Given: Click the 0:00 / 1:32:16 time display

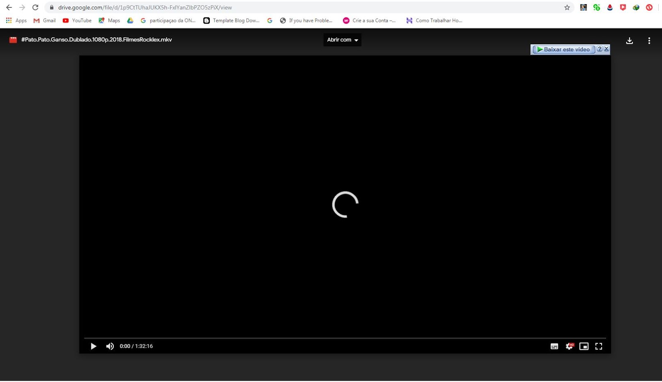Looking at the screenshot, I should (x=136, y=346).
